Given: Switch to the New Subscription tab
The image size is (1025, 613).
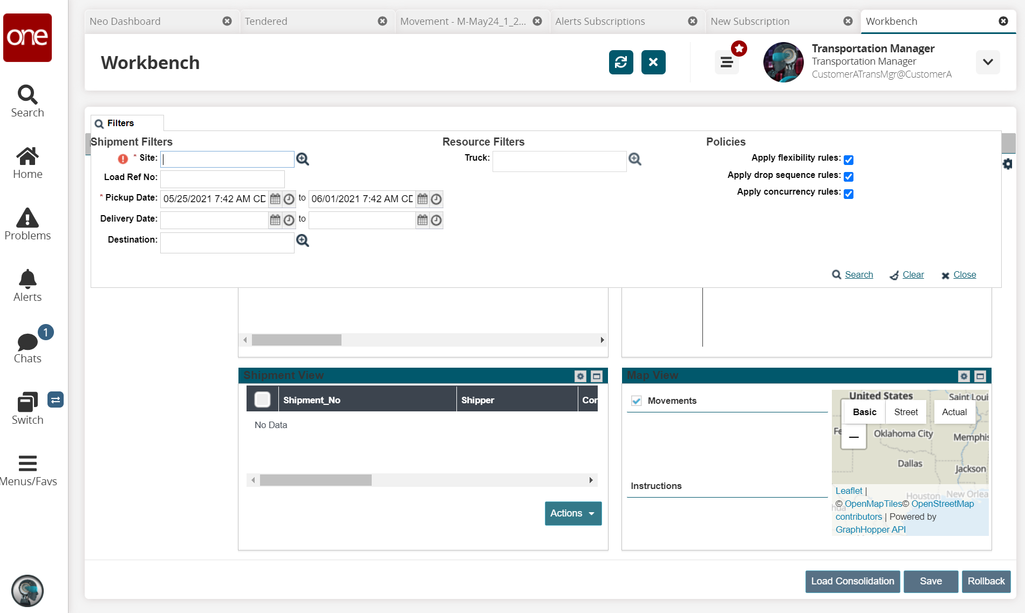Looking at the screenshot, I should (750, 21).
